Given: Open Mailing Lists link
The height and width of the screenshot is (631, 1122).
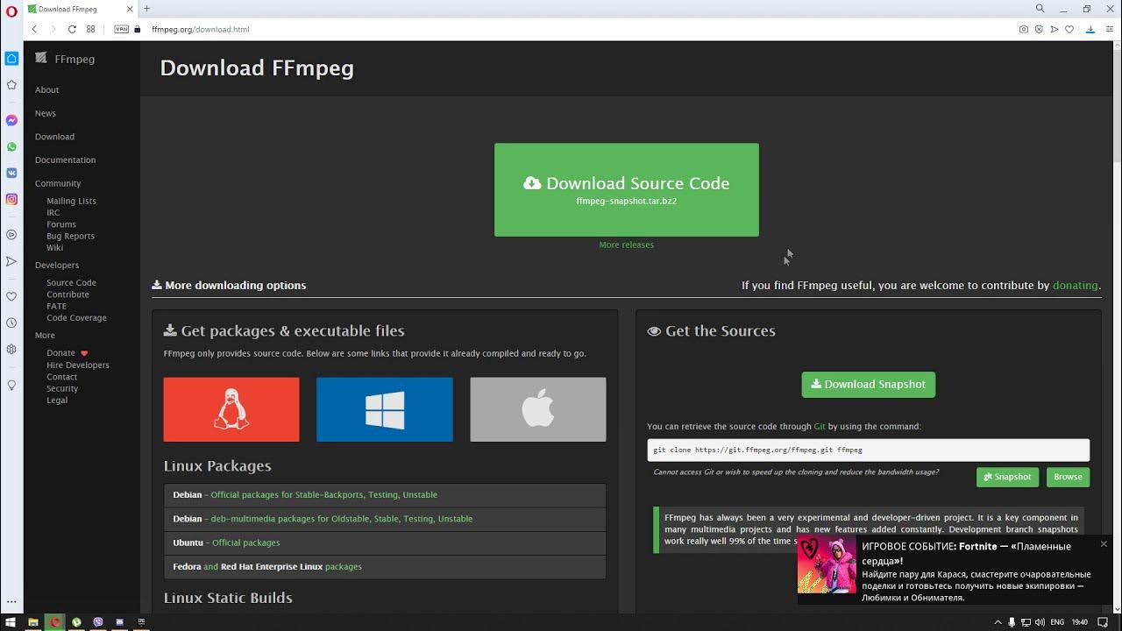Looking at the screenshot, I should point(71,201).
